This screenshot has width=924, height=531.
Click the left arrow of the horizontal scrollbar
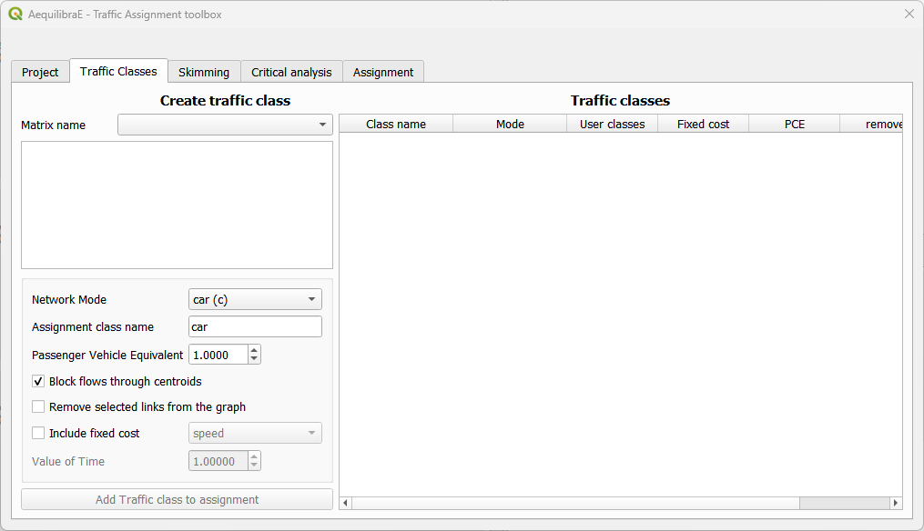(x=345, y=502)
